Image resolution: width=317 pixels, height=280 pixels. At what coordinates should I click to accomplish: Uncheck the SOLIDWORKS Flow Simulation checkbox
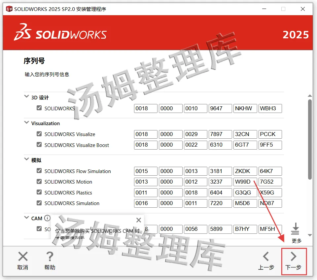click(x=39, y=171)
